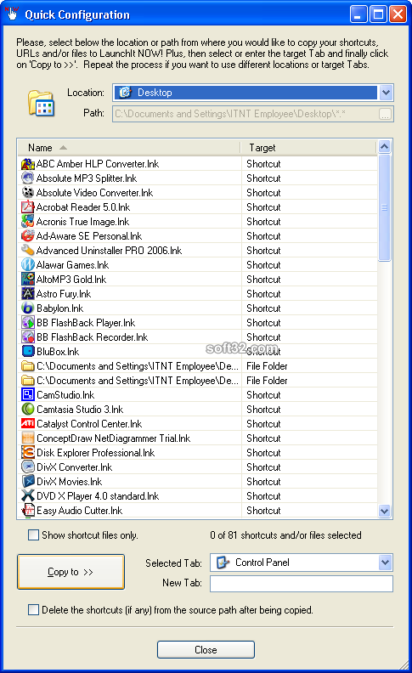Click the AltoMP3 Gold icon
The height and width of the screenshot is (673, 412).
(28, 280)
